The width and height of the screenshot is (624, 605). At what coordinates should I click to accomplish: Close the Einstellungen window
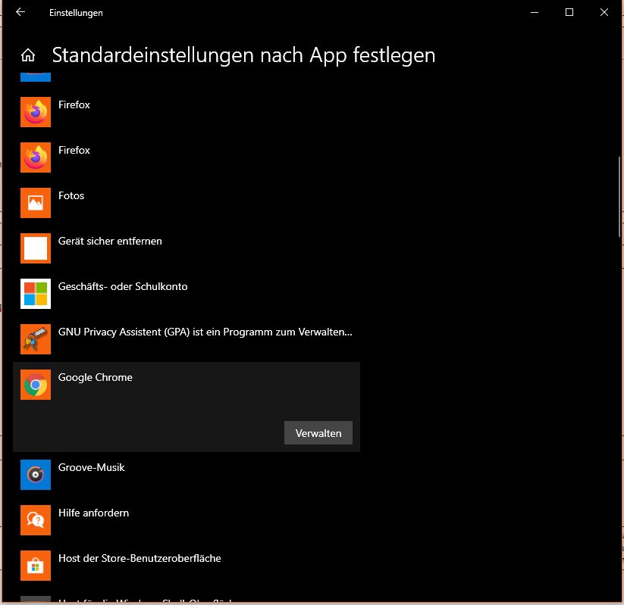(604, 12)
